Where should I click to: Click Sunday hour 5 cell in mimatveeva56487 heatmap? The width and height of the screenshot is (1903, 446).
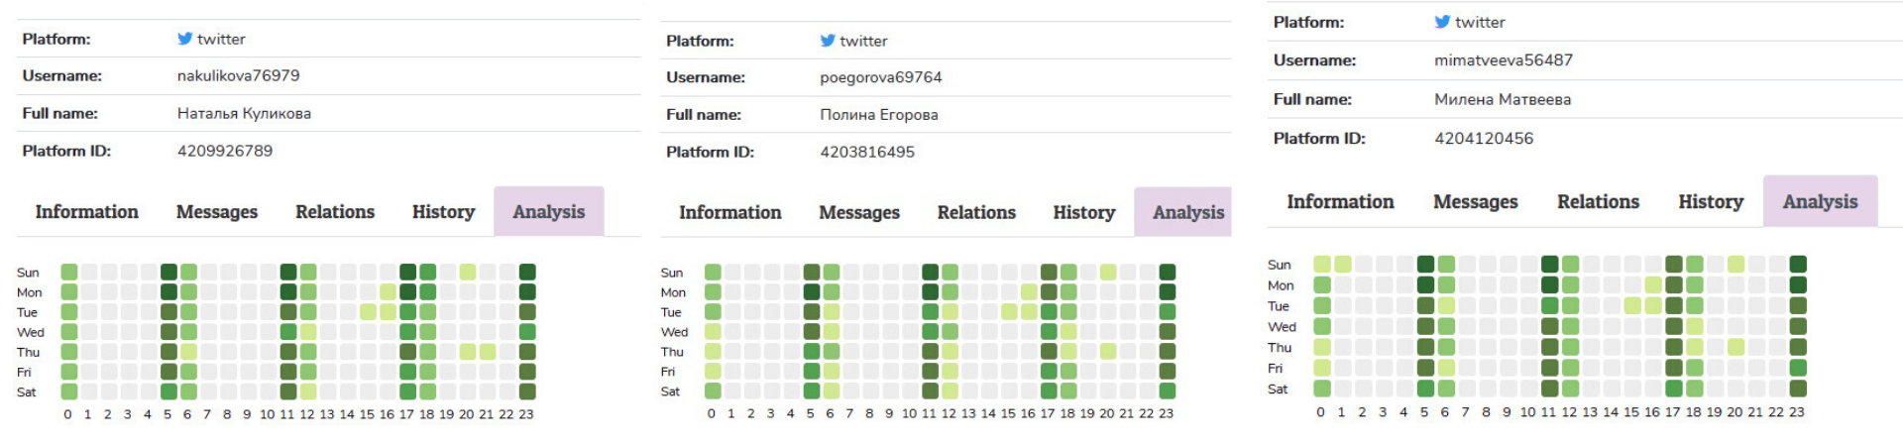point(1425,264)
